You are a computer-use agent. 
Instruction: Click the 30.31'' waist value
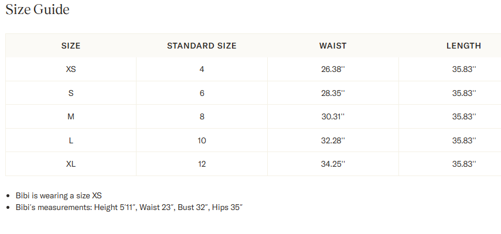(x=333, y=116)
